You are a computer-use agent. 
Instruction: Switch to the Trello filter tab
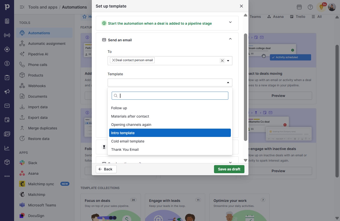pyautogui.click(x=297, y=17)
